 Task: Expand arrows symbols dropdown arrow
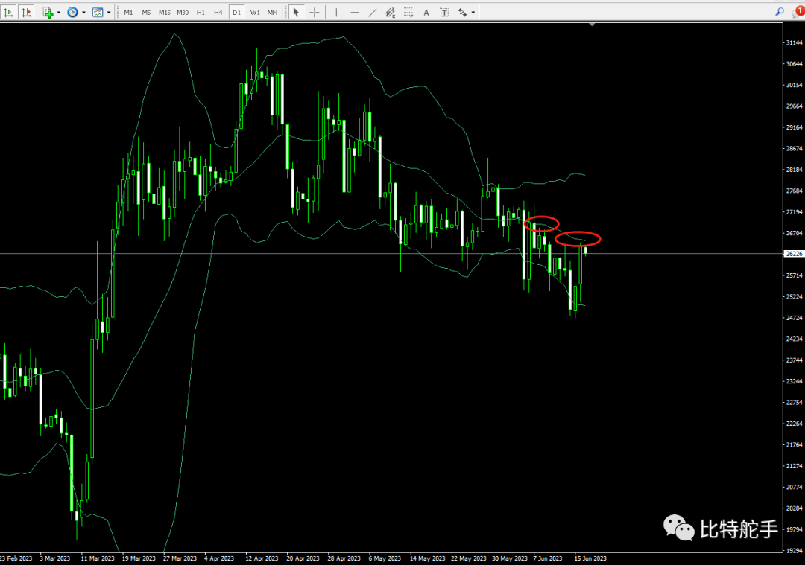pos(473,13)
